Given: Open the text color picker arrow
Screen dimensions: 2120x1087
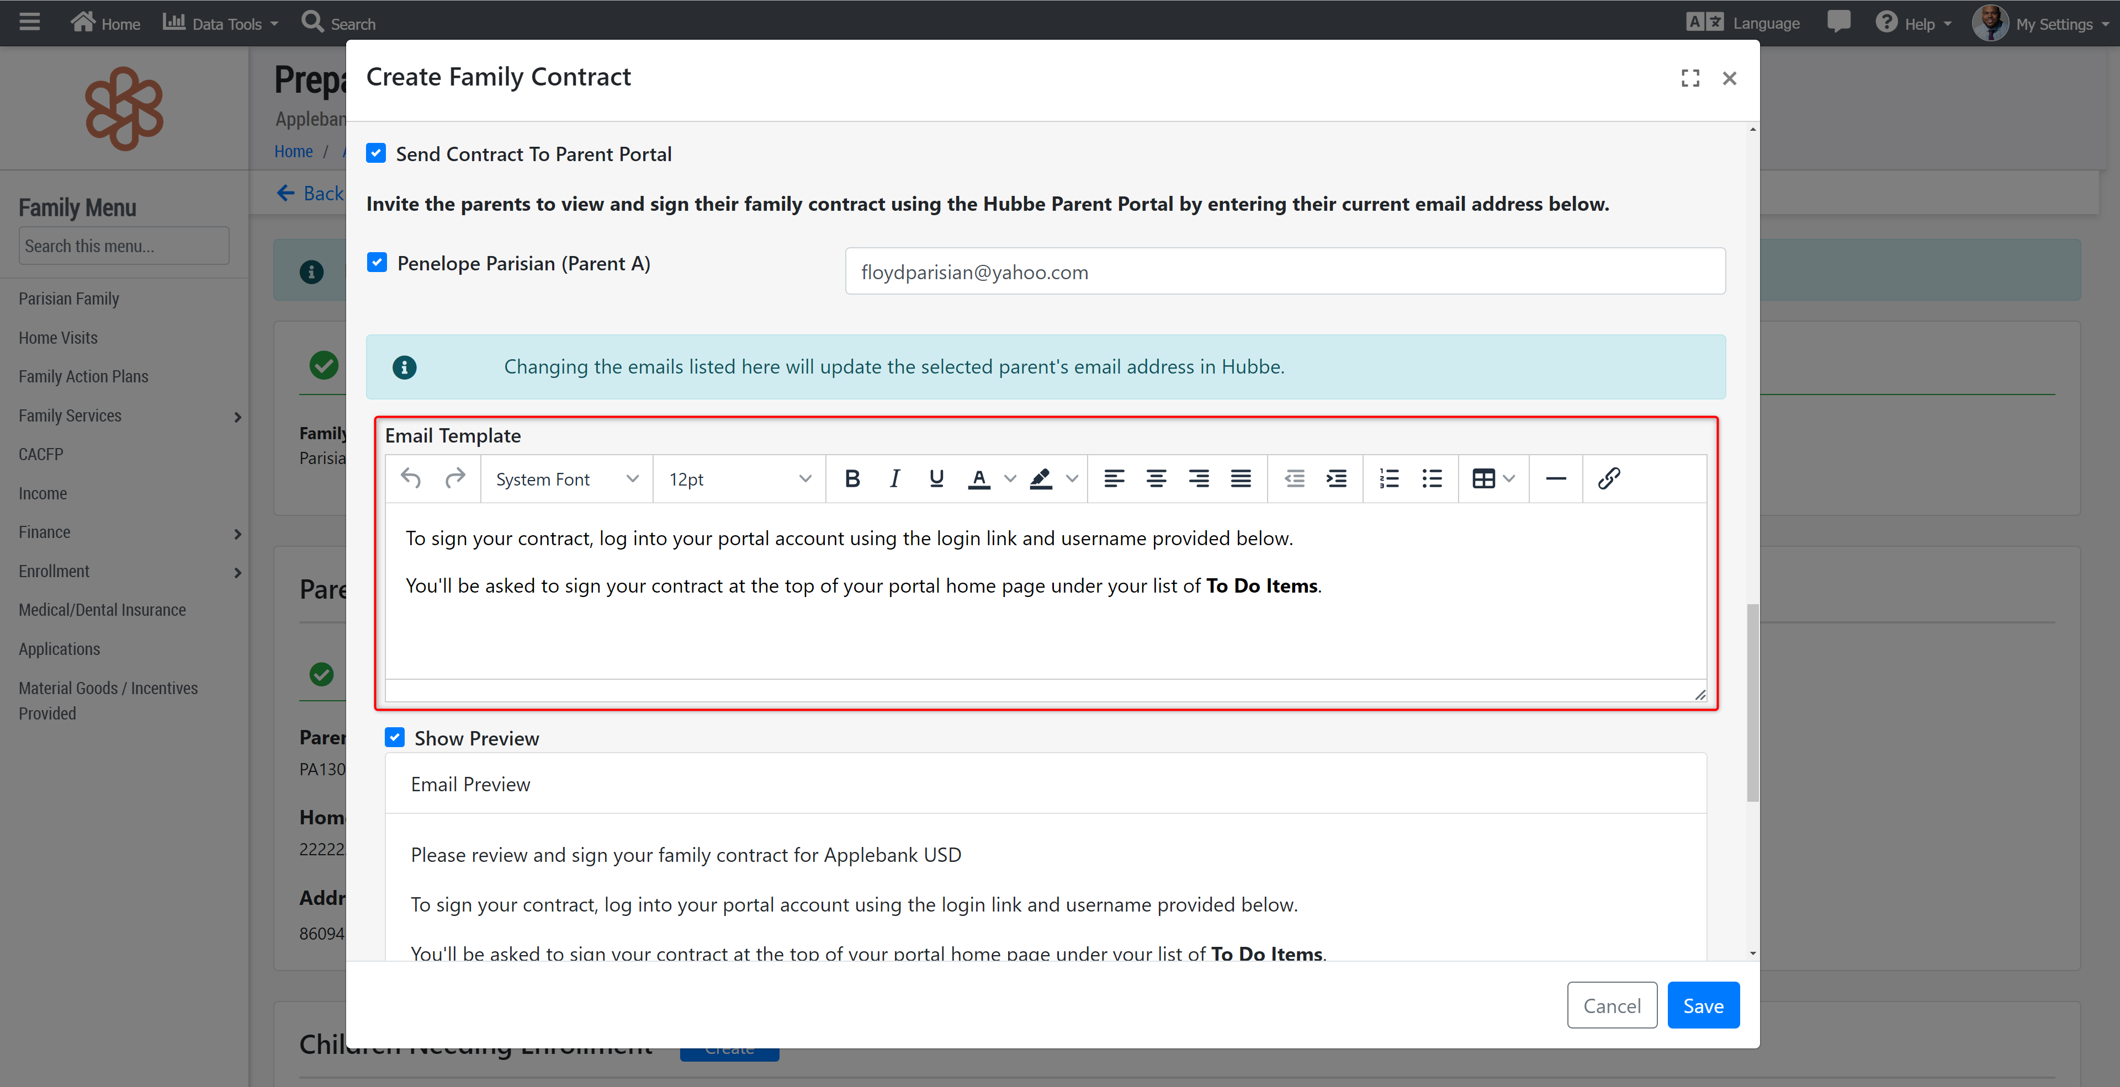Looking at the screenshot, I should point(1010,478).
